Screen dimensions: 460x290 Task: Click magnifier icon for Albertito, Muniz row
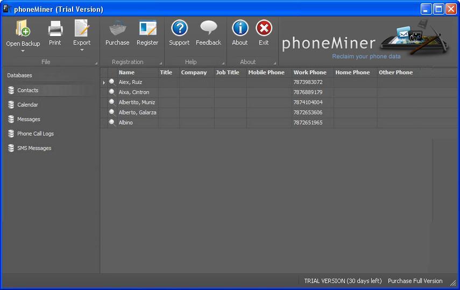[112, 102]
